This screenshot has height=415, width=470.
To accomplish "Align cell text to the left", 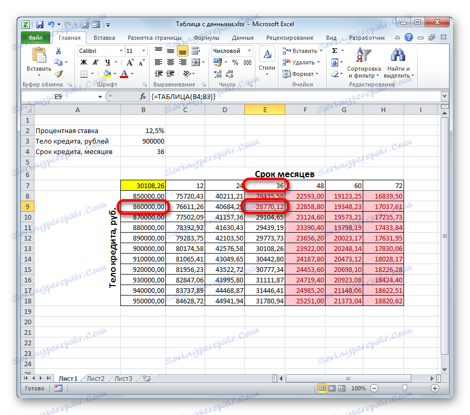I will [x=159, y=62].
